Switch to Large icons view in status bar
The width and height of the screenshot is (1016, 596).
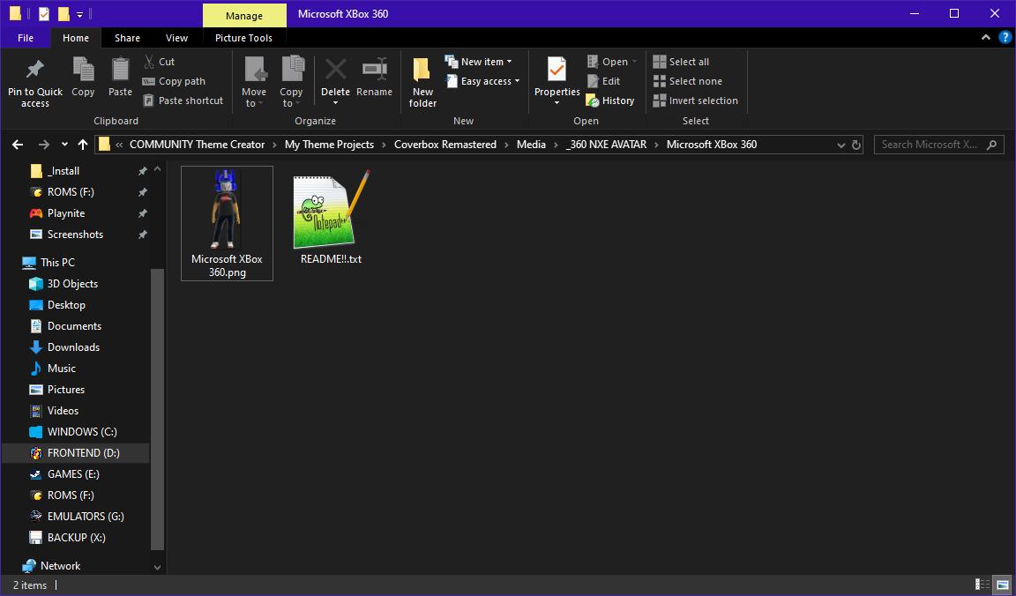click(x=1003, y=585)
